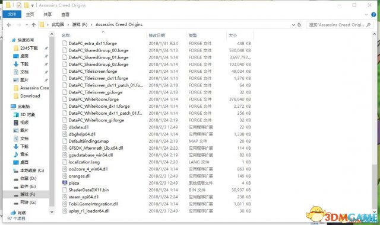Screen dimensions: 380x225
Task: Click the Up directory arrow
Action: click(x=34, y=25)
